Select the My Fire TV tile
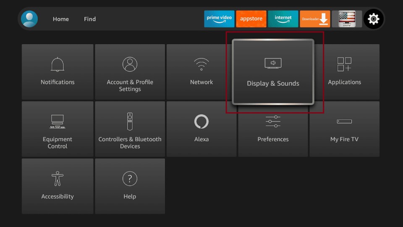 coord(345,129)
